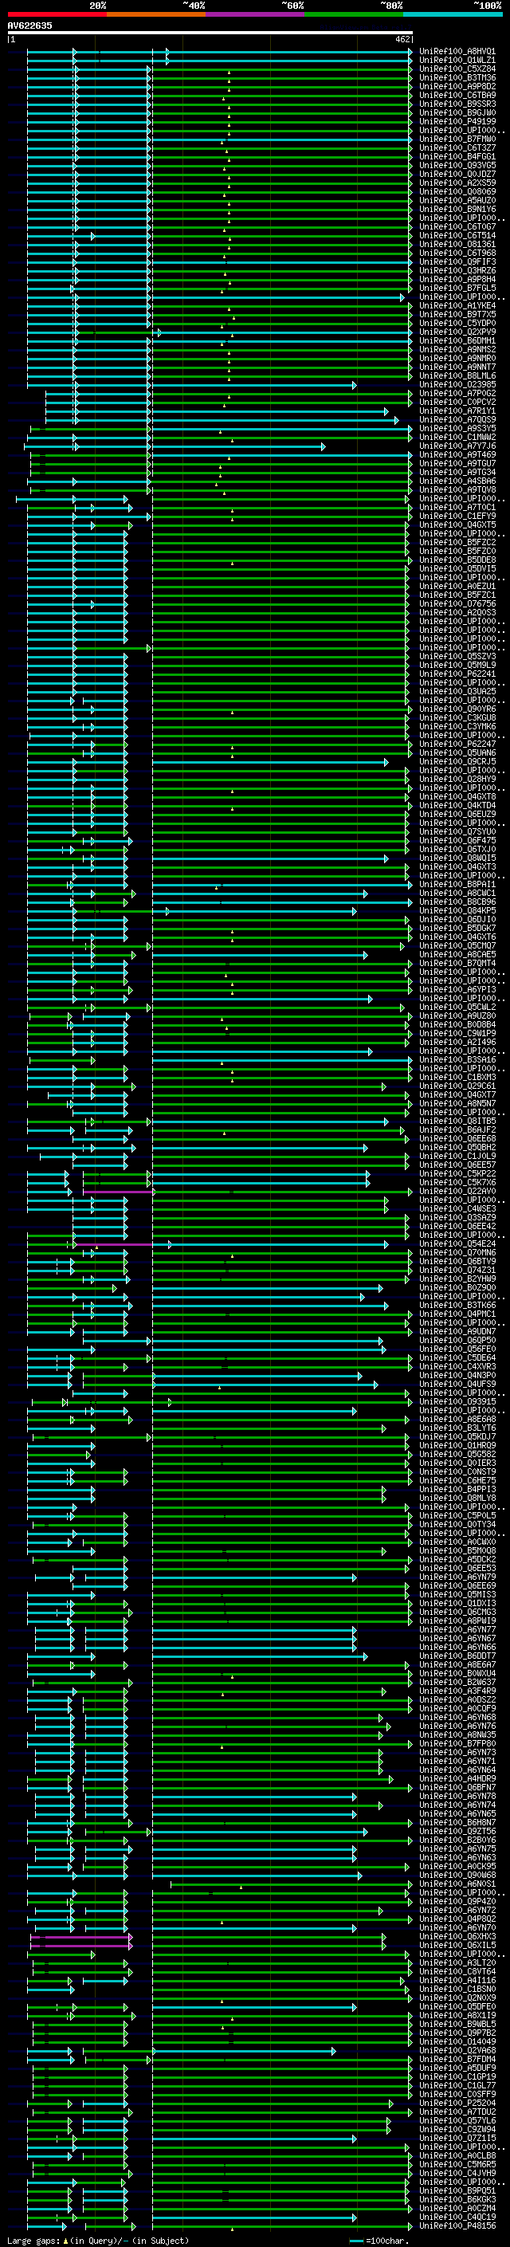Select hit UniRef100_C6T968
This screenshot has width=510, height=2247.
point(457,253)
